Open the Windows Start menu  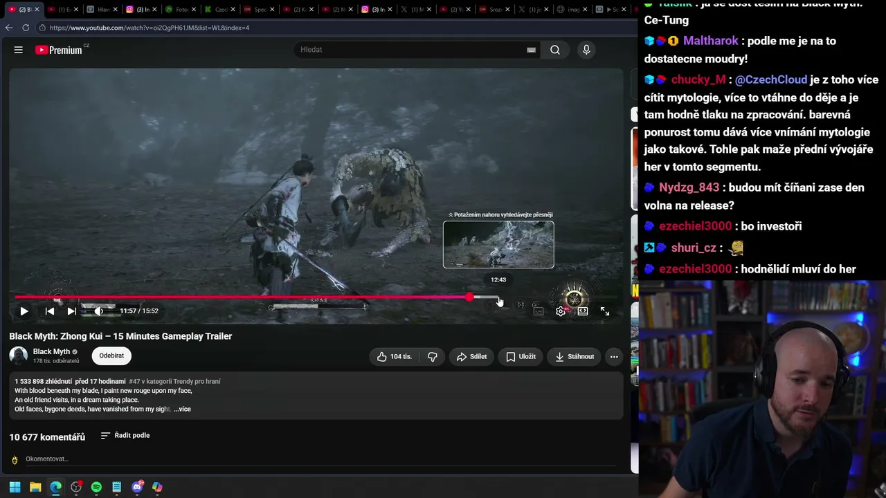[15, 487]
